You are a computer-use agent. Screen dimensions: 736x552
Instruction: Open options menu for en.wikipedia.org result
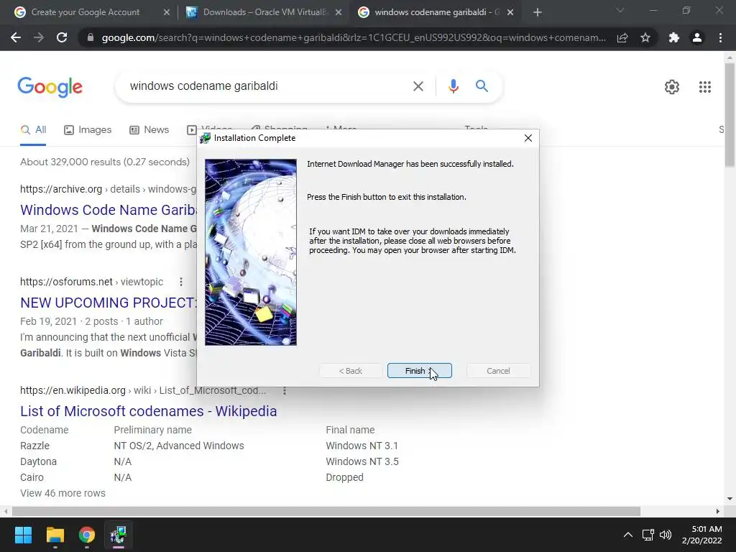pyautogui.click(x=285, y=390)
